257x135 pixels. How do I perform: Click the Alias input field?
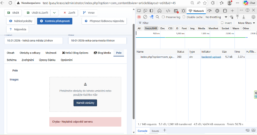(x=97, y=41)
